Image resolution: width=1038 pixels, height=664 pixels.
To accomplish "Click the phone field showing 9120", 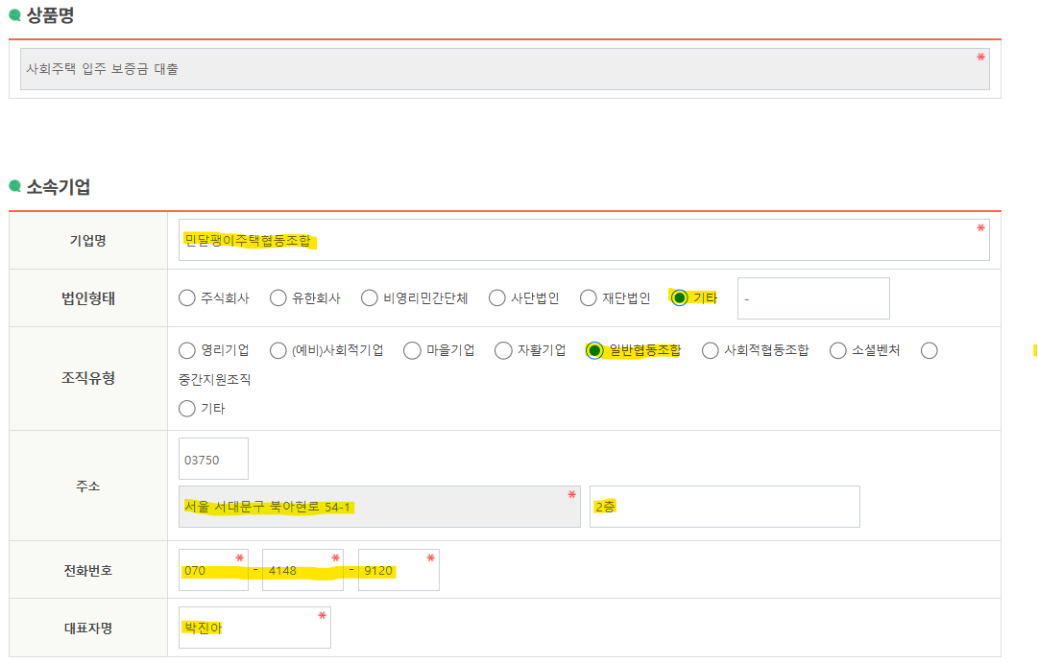I will (398, 570).
